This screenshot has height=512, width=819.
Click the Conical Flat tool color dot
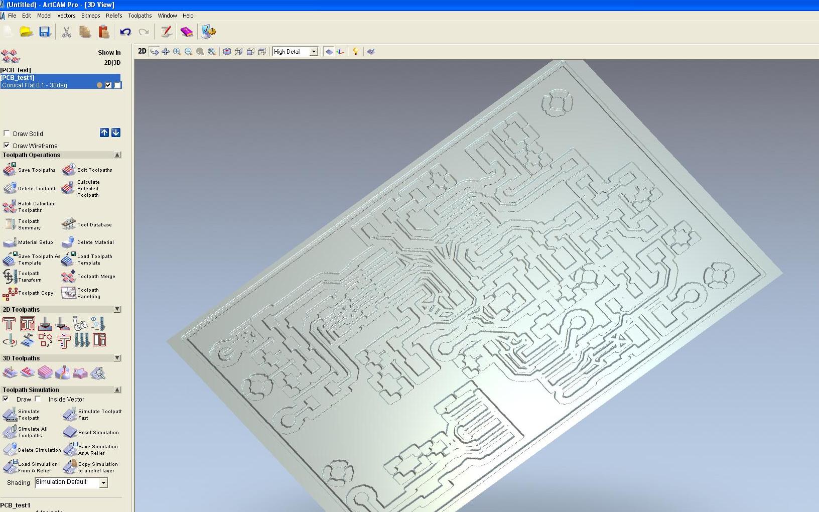[99, 85]
